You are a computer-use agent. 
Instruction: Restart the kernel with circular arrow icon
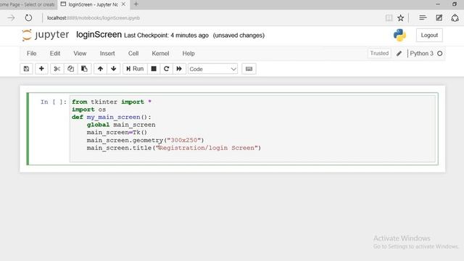point(166,69)
